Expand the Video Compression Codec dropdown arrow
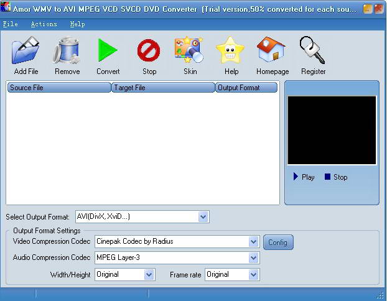 pyautogui.click(x=253, y=241)
